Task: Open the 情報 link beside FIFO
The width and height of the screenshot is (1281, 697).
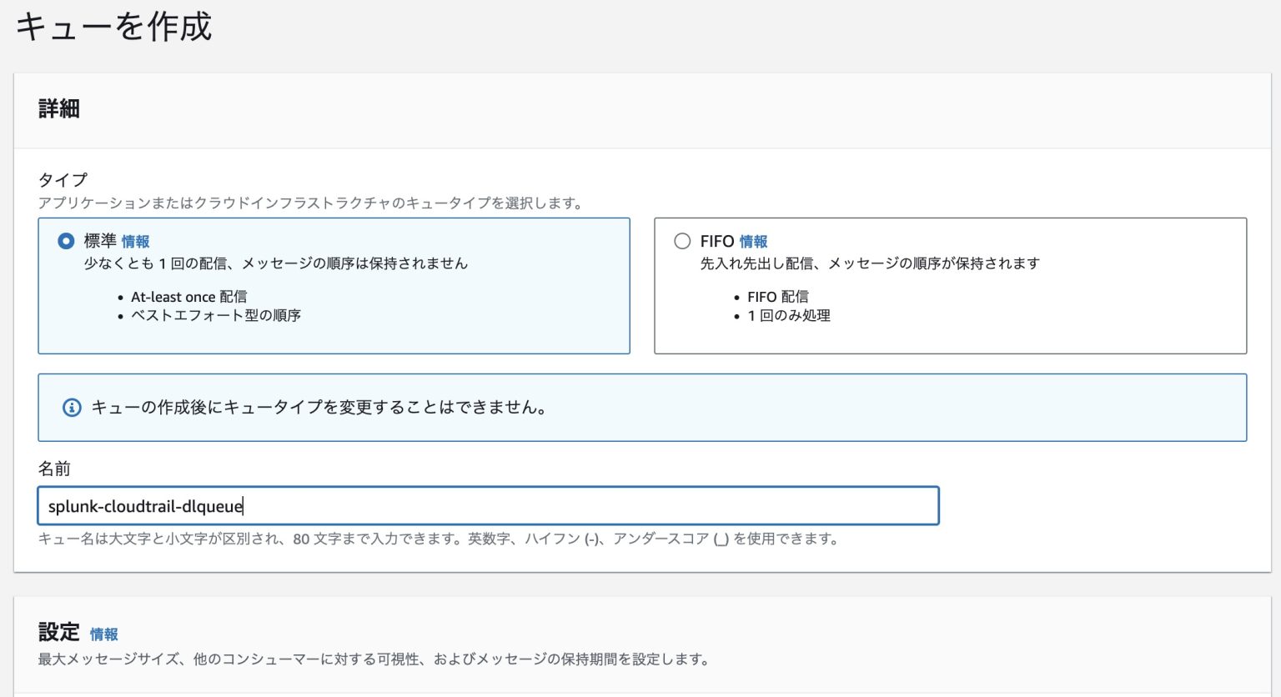Action: click(754, 241)
